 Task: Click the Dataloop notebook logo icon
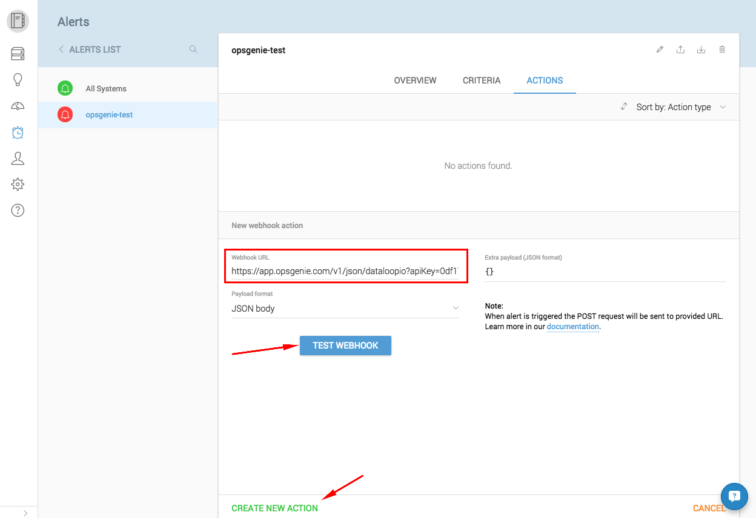coord(18,21)
